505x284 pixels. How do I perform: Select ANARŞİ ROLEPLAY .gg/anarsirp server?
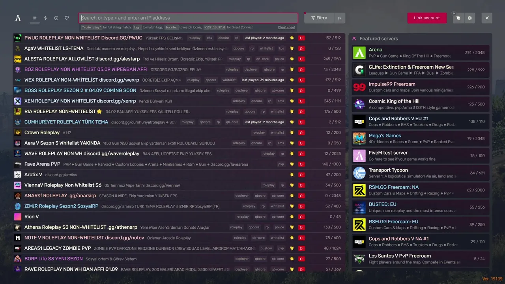coord(179,196)
